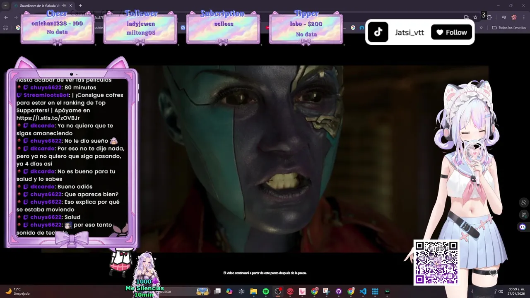Open File Explorer from the taskbar
This screenshot has height=298, width=530.
[x=253, y=291]
